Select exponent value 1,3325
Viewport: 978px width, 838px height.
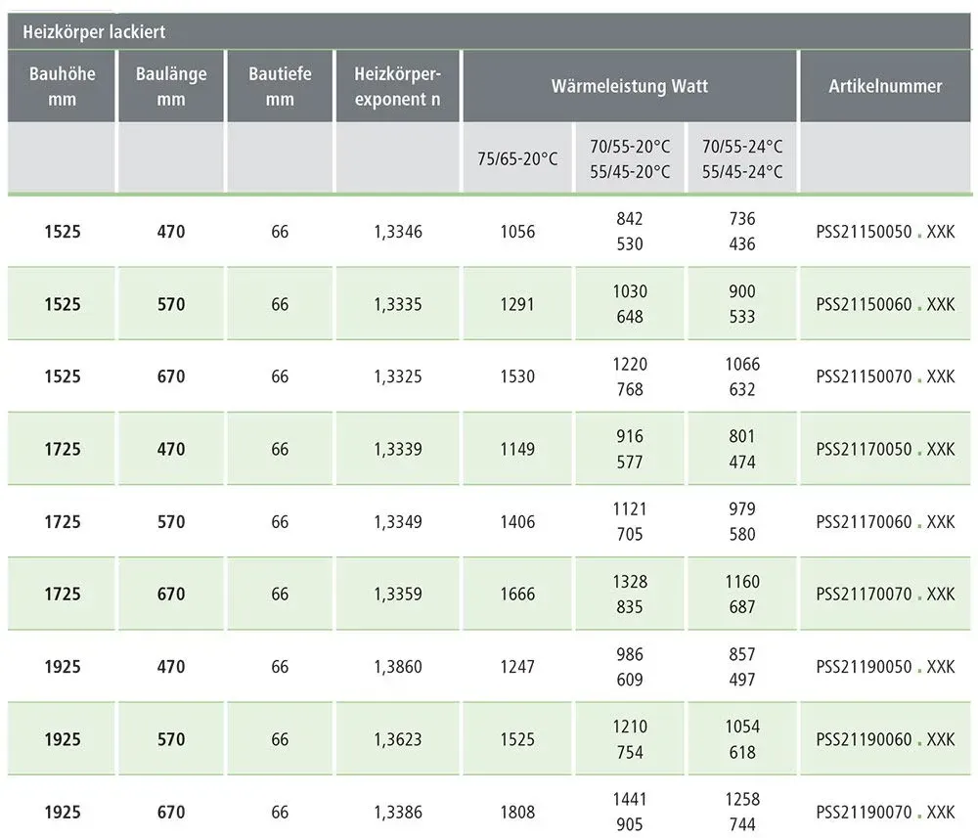click(398, 376)
